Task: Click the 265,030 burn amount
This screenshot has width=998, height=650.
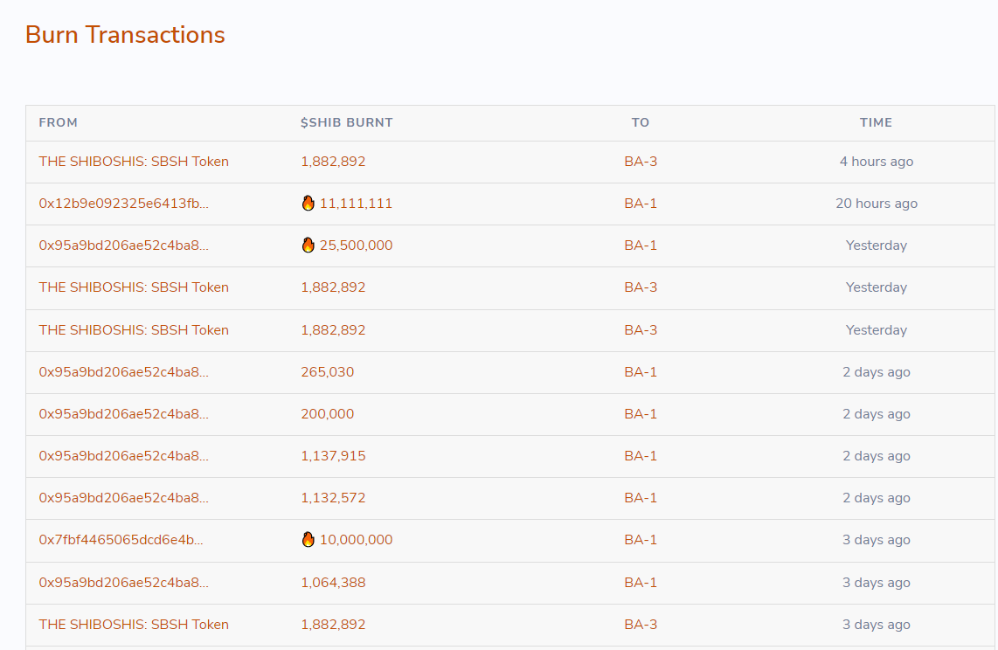Action: (x=327, y=372)
